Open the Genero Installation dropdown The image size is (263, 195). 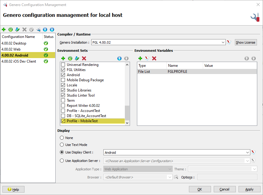pos(223,42)
